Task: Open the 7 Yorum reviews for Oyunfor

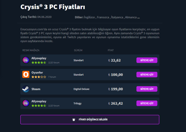Action: tap(52, 77)
